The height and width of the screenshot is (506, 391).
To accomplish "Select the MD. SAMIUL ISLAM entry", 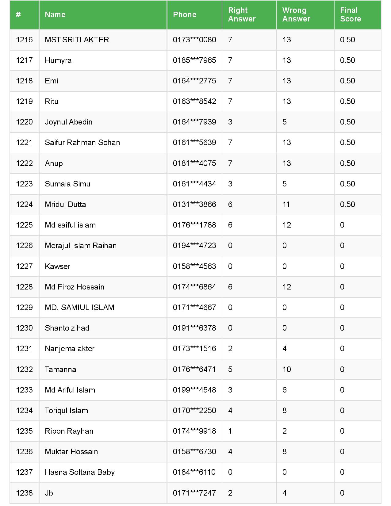I will click(x=79, y=308).
